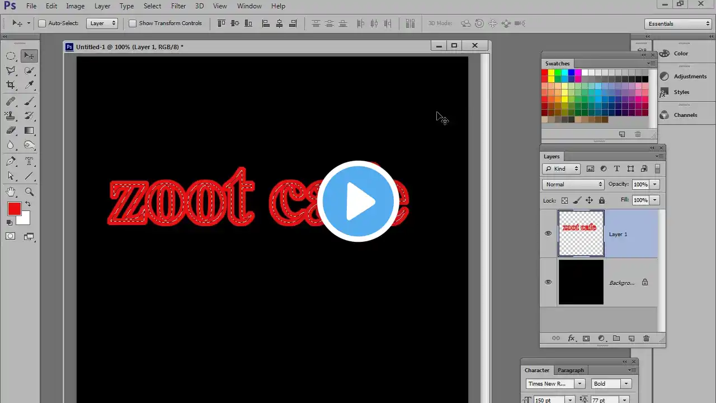Open the Opacity slider dropdown arrow
Screen dimensions: 716x403
coord(654,184)
